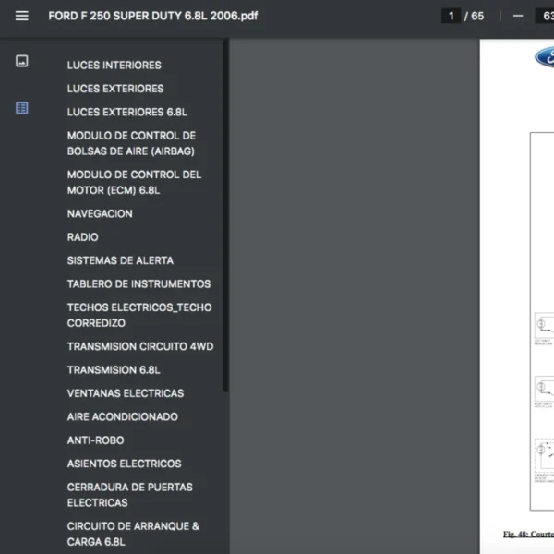Open VENTANAS ELECTRICAS bookmark
This screenshot has height=554, width=554.
pos(126,393)
